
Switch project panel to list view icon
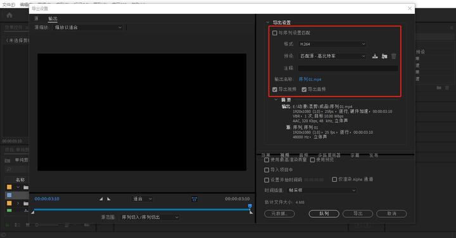(x=17, y=225)
